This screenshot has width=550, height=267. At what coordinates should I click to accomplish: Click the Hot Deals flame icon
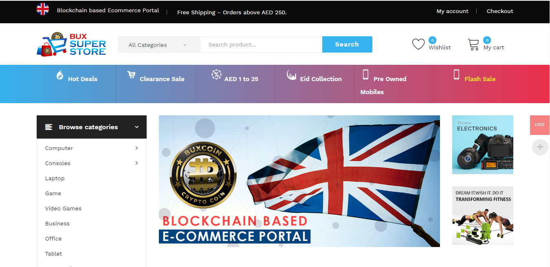(60, 75)
